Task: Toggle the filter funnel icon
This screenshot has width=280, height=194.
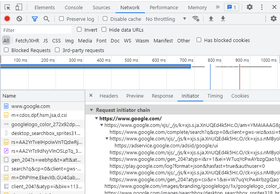Action: [x=35, y=19]
